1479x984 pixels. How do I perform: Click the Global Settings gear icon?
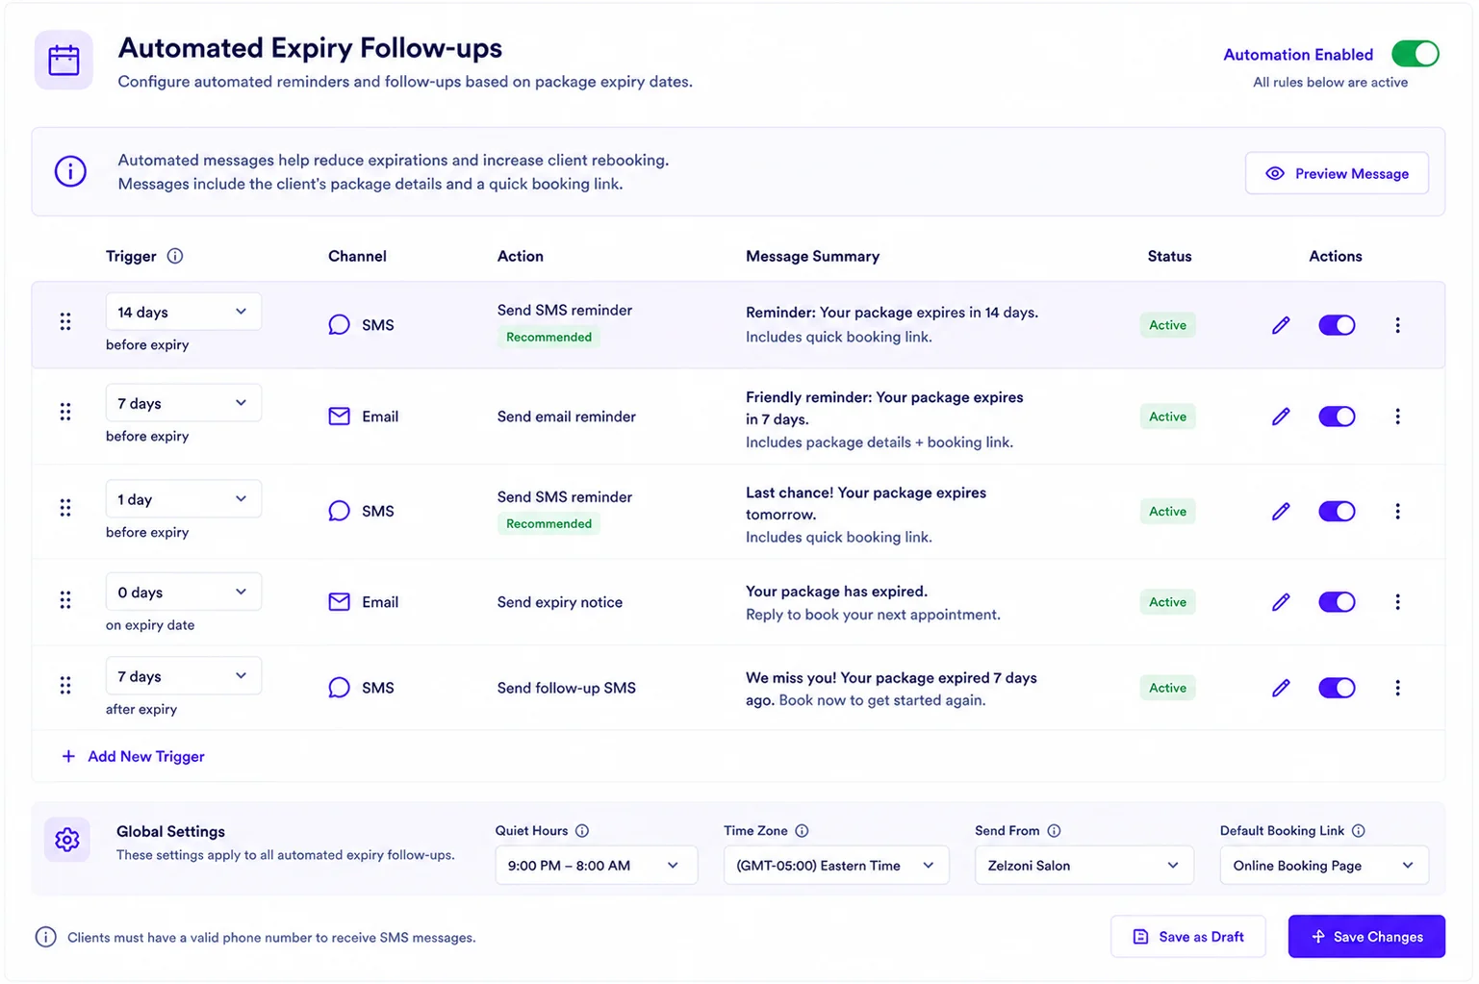pyautogui.click(x=66, y=840)
